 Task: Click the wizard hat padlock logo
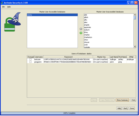pyautogui.click(x=13, y=22)
